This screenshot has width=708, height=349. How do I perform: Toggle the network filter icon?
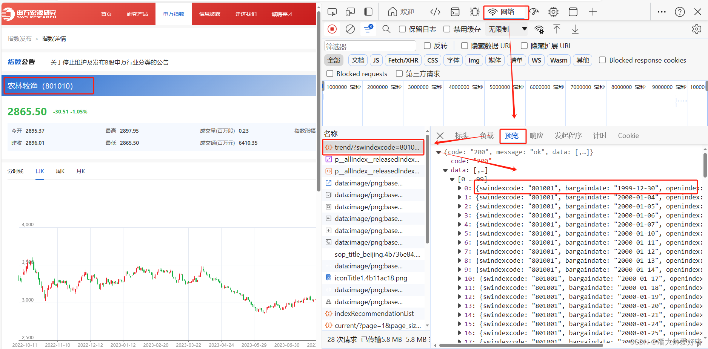[368, 29]
